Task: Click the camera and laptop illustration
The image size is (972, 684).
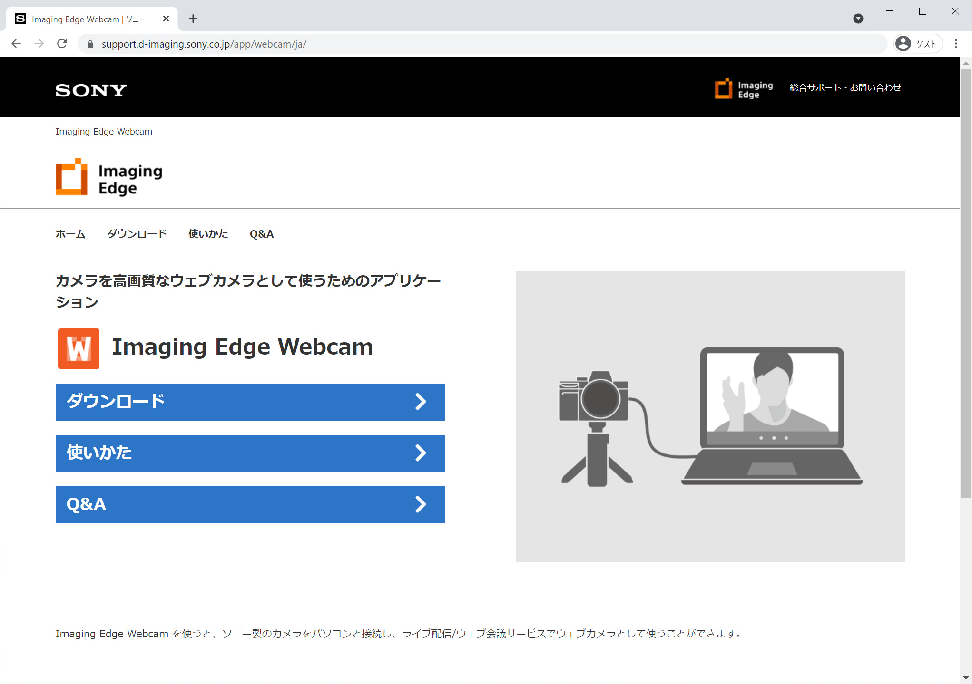Action: [710, 417]
